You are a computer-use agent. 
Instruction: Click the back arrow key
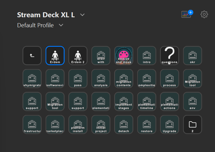32,55
